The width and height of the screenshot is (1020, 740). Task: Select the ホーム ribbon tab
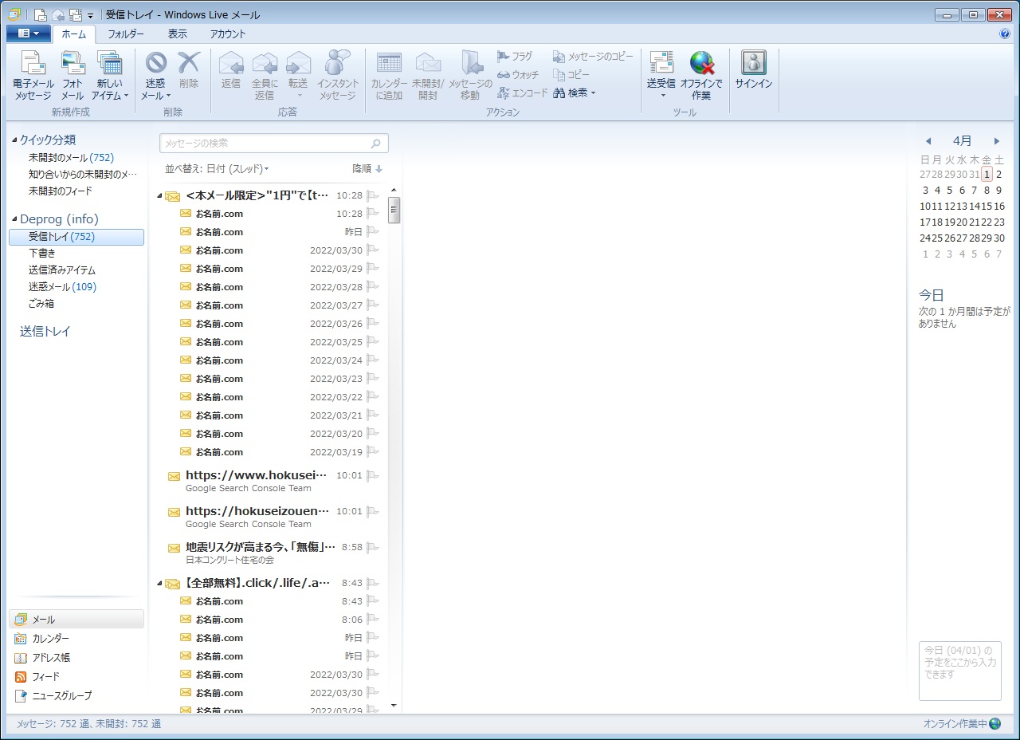[x=74, y=34]
